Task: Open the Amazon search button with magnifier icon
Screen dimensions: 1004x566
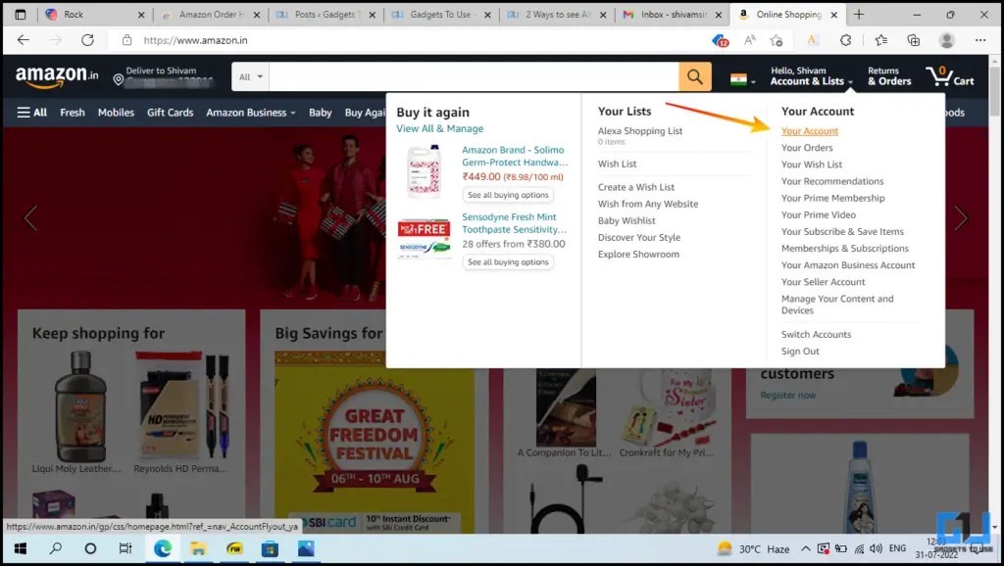Action: point(695,76)
